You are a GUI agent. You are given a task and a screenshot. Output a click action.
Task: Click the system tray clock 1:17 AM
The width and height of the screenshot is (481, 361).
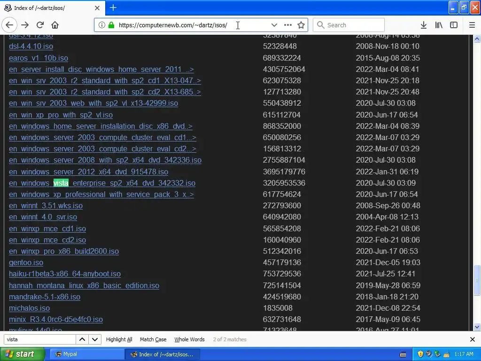click(x=464, y=354)
